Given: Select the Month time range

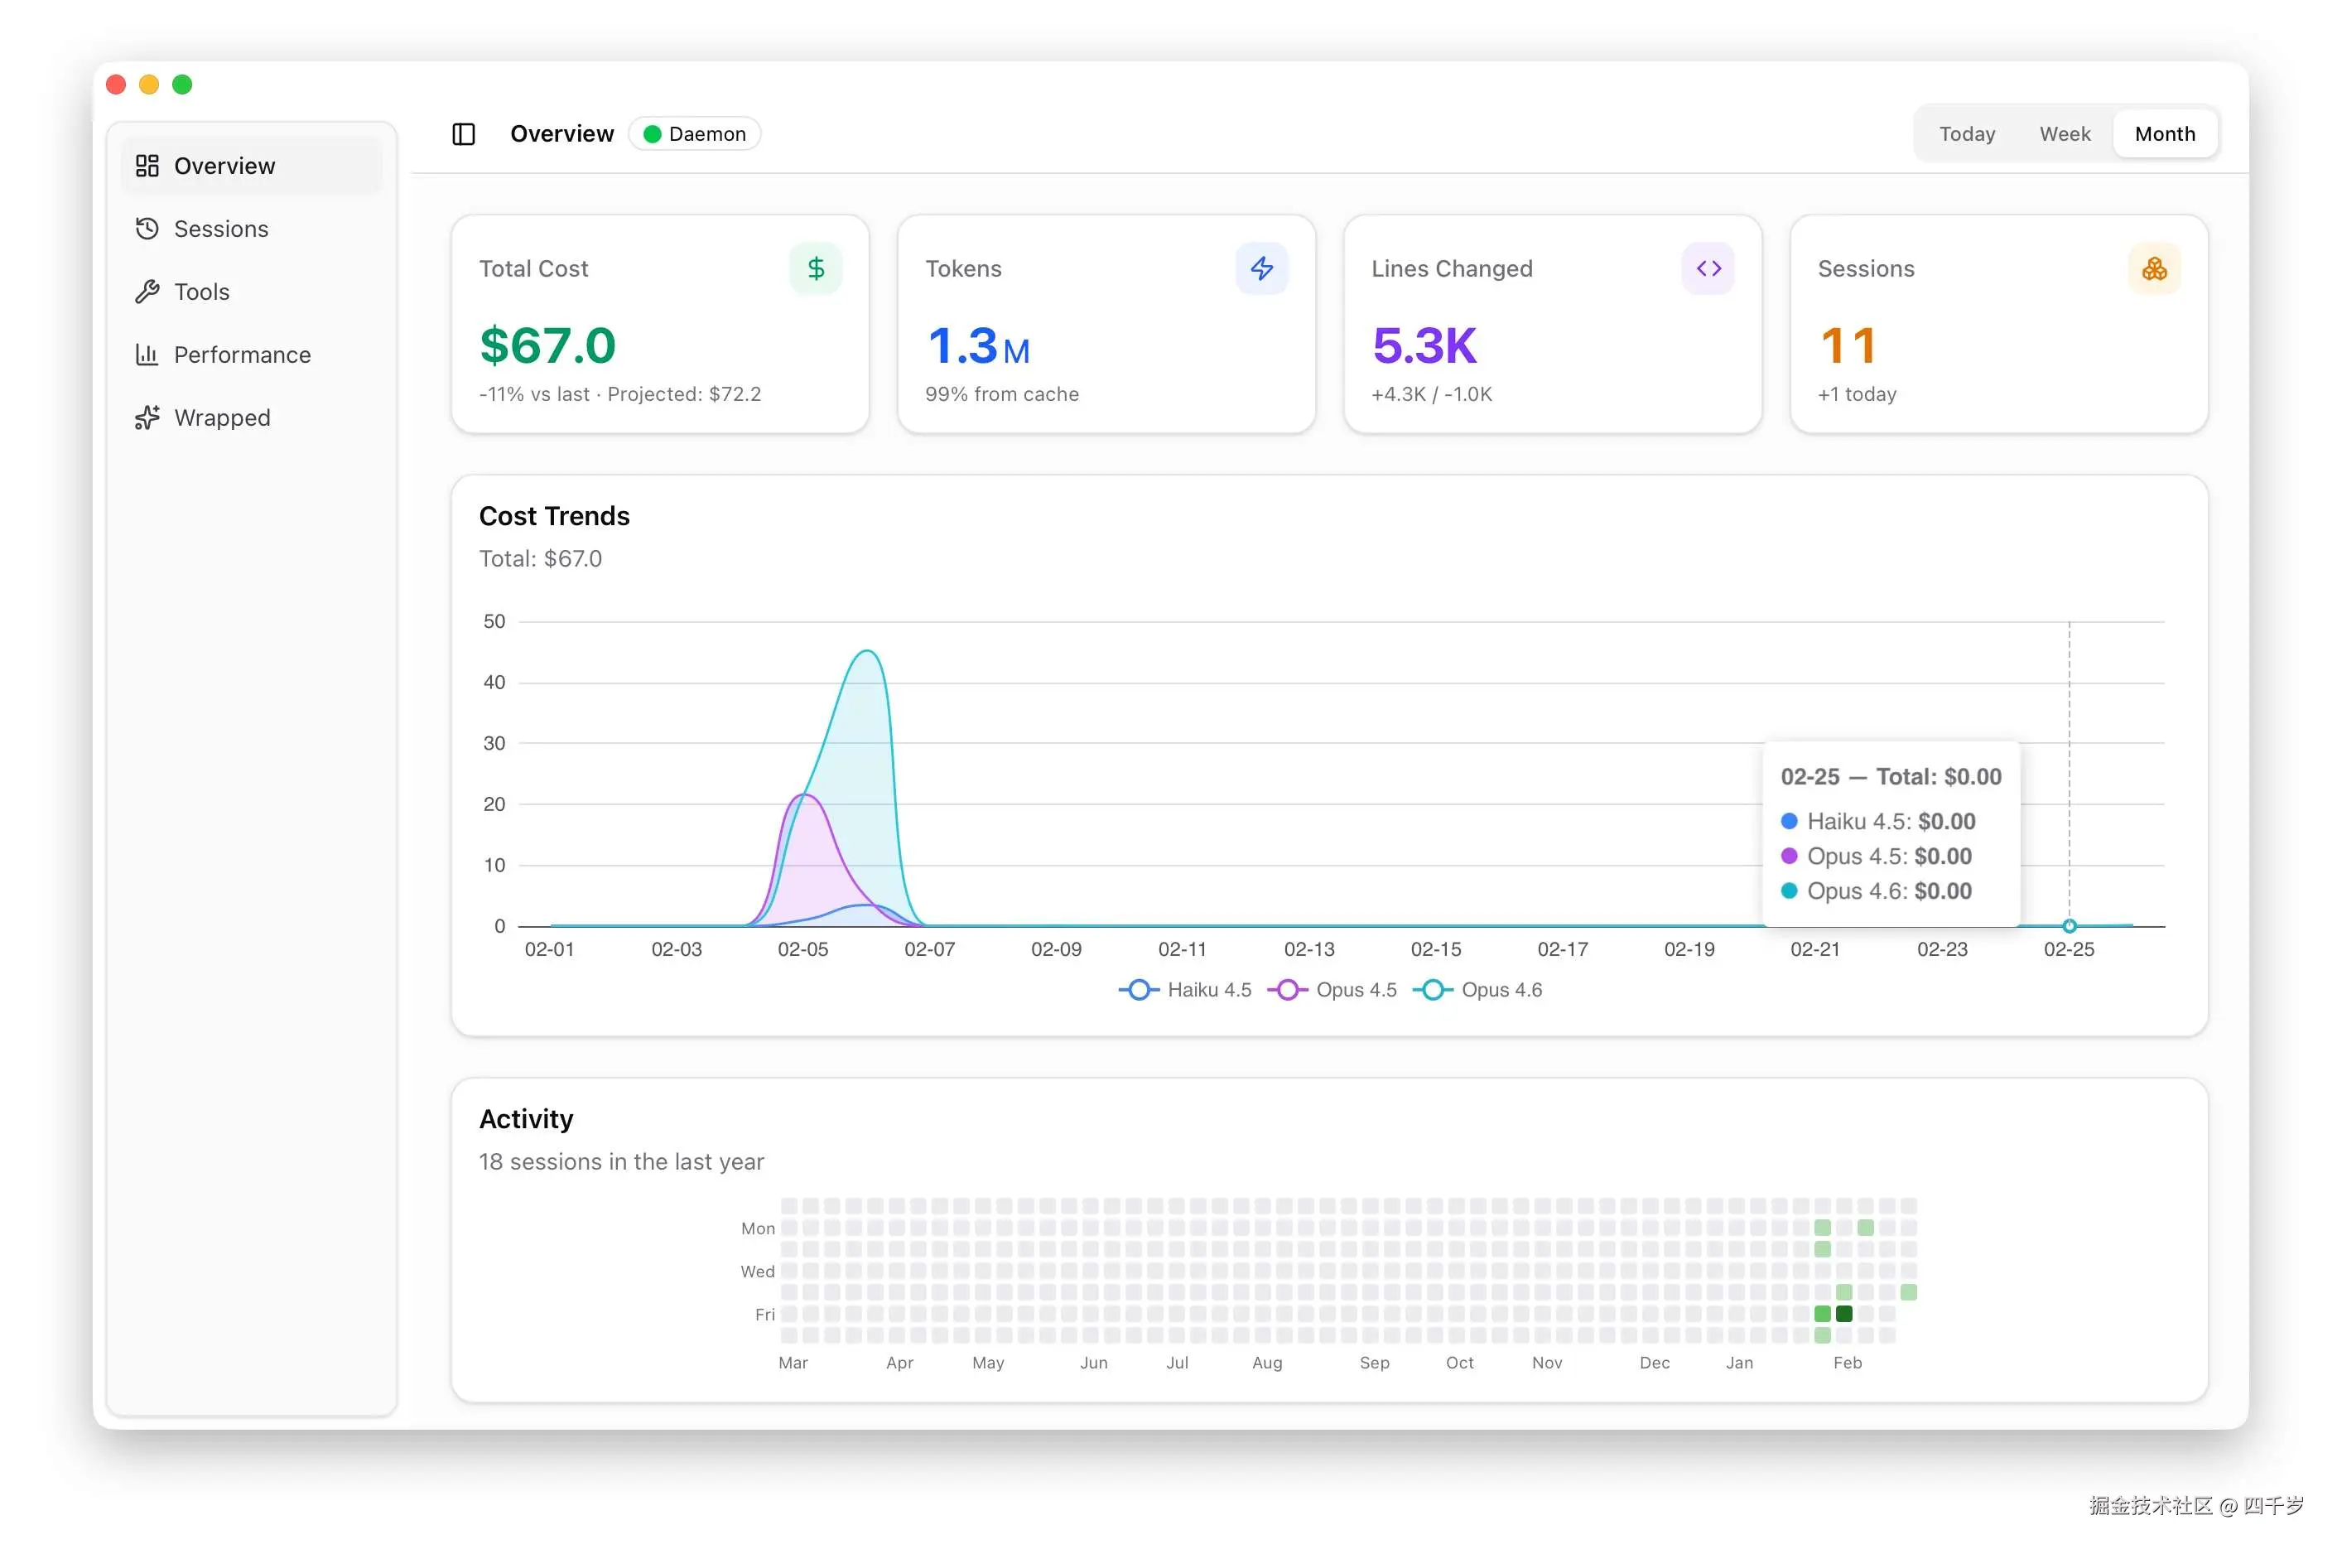Looking at the screenshot, I should (x=2165, y=134).
